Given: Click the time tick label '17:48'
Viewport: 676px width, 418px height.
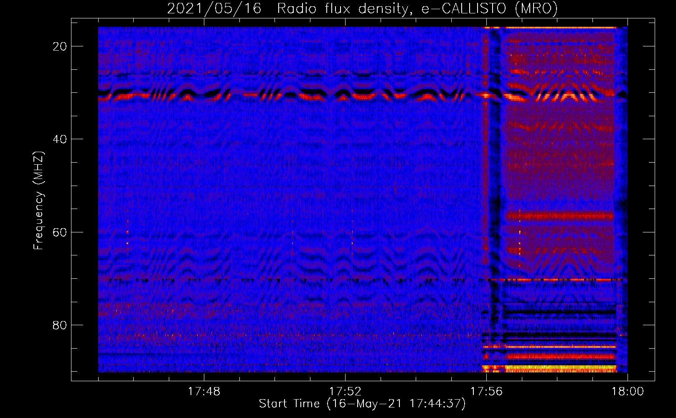Looking at the screenshot, I should 204,392.
